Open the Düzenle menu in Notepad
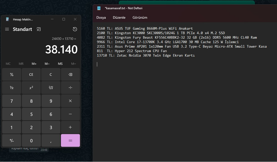The width and height of the screenshot is (277, 162). (119, 17)
